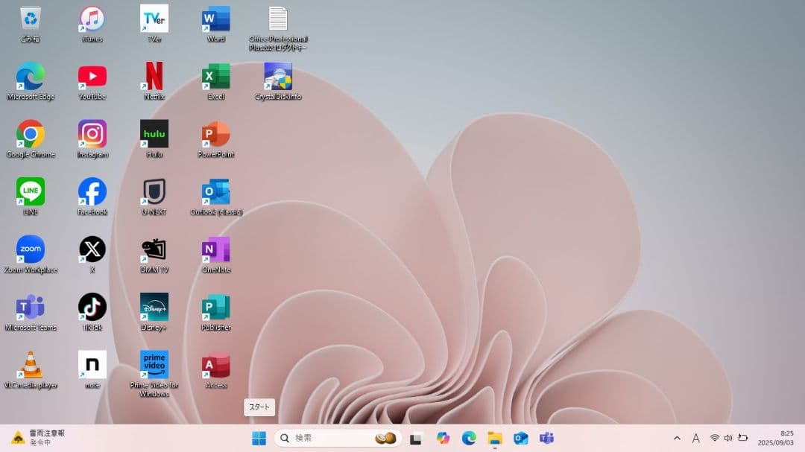Expand the hidden system tray icons

click(x=677, y=438)
